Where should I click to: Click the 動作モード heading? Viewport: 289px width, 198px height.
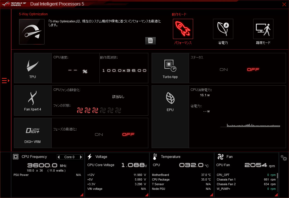[179, 14]
